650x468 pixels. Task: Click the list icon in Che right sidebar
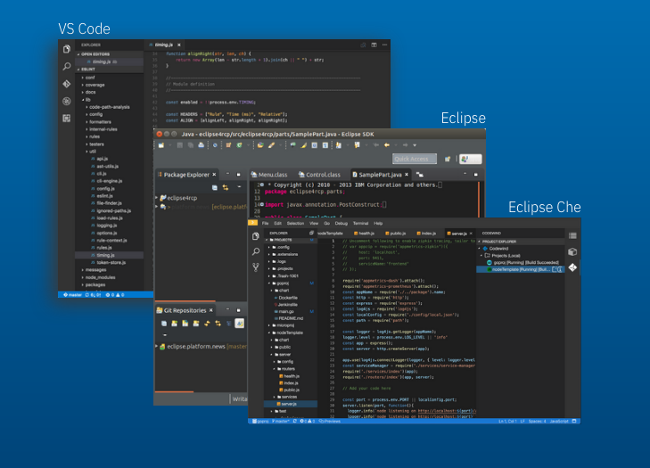click(572, 235)
